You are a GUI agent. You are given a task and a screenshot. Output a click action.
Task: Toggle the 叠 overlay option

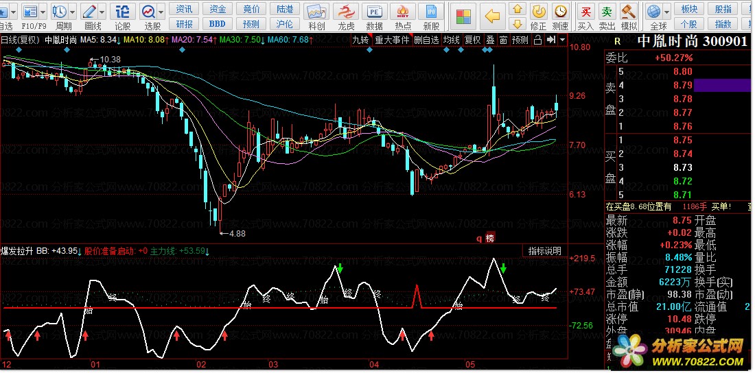(490, 40)
